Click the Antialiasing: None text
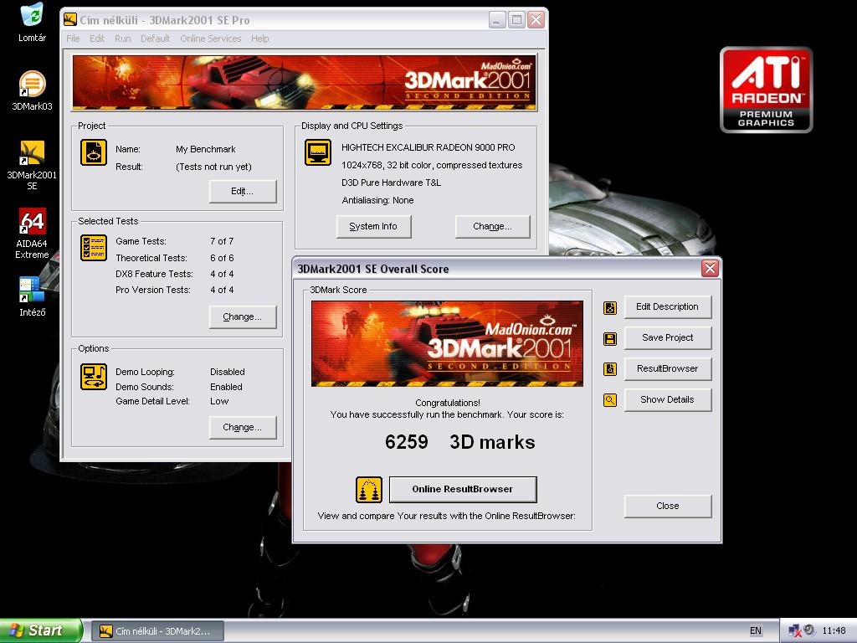Image resolution: width=857 pixels, height=643 pixels. [x=377, y=201]
